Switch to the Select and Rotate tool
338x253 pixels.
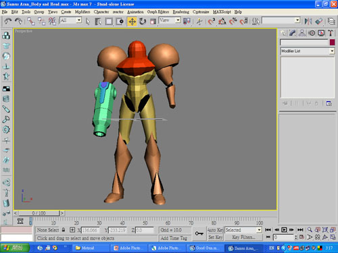coord(143,22)
